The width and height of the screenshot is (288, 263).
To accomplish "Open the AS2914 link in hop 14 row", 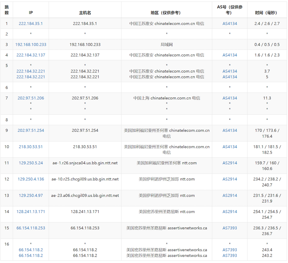I will click(x=230, y=212).
